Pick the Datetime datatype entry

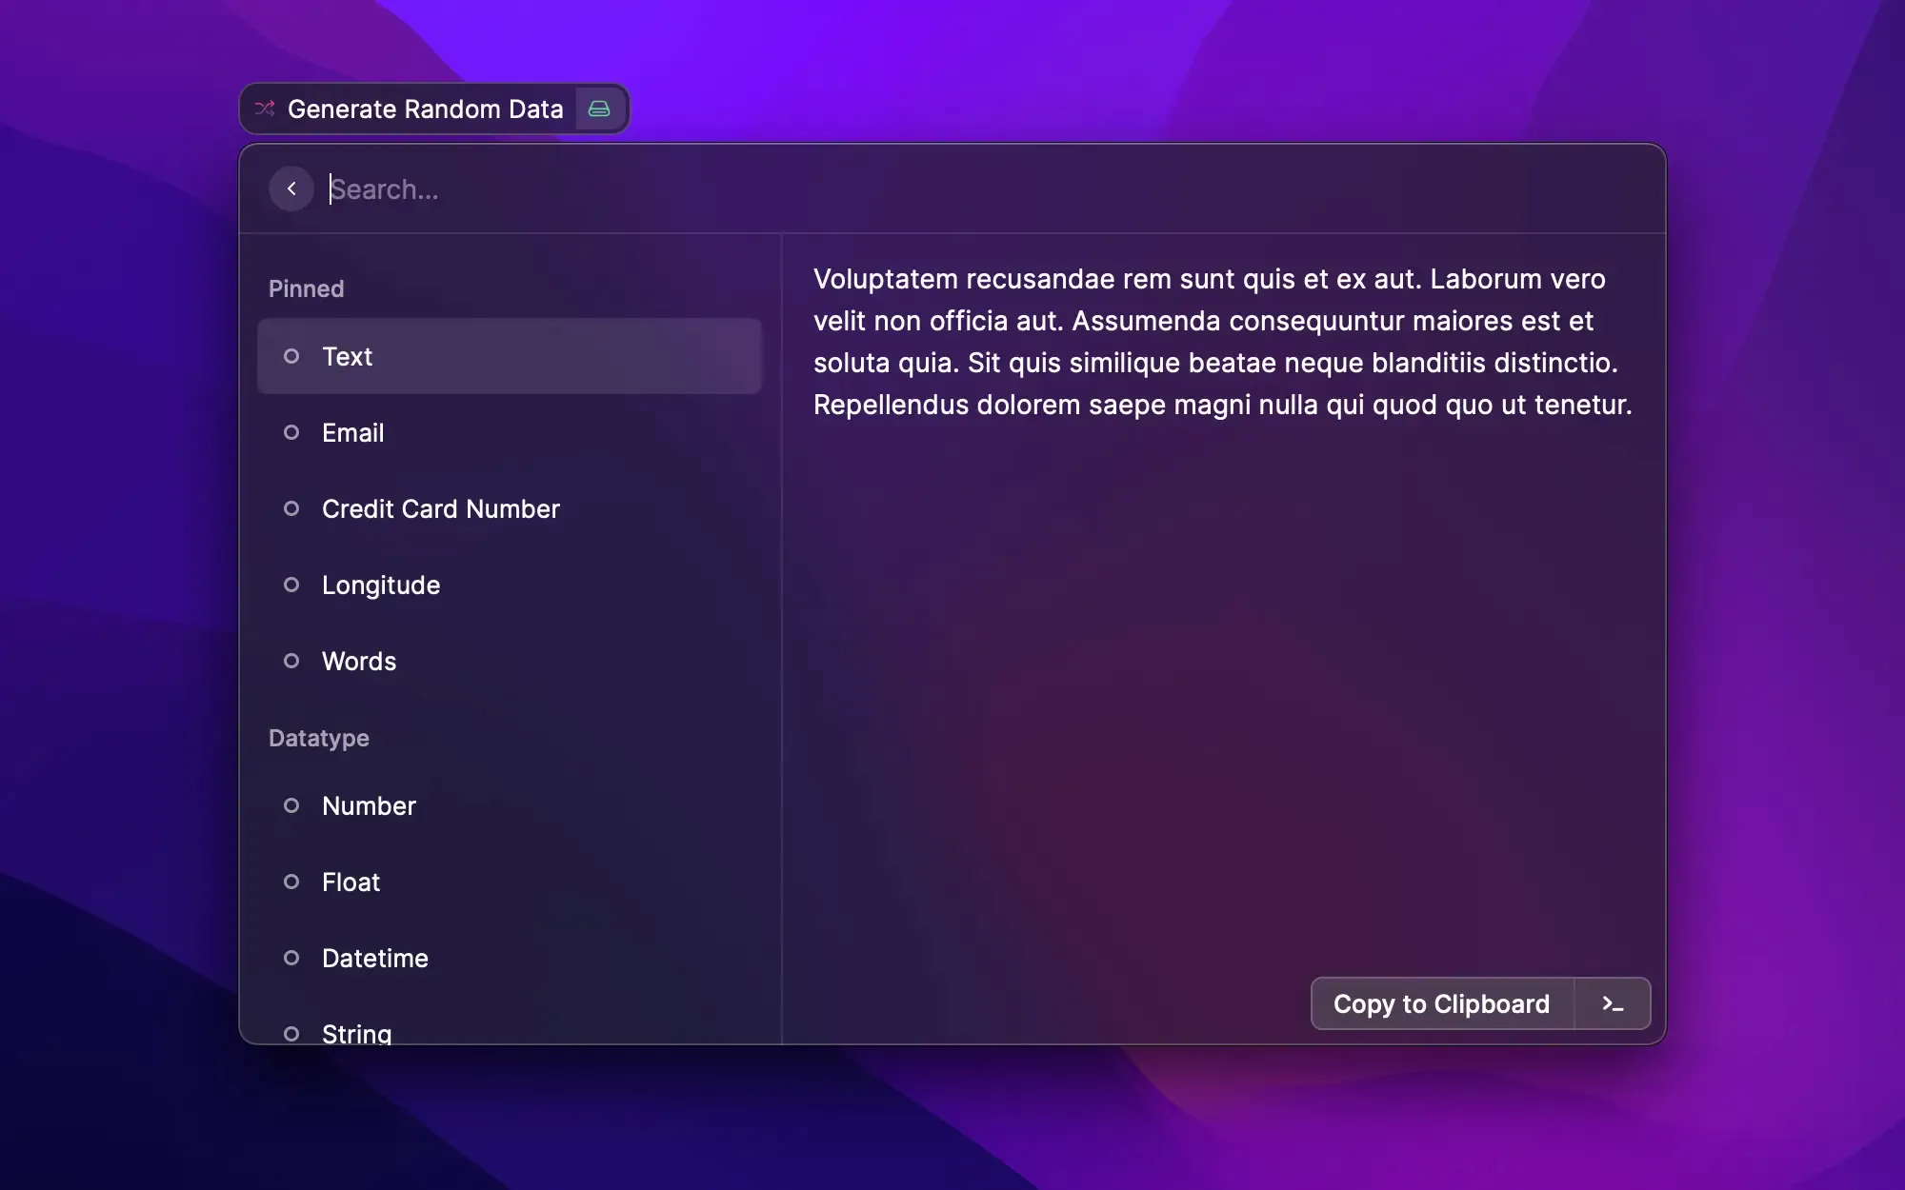[374, 958]
